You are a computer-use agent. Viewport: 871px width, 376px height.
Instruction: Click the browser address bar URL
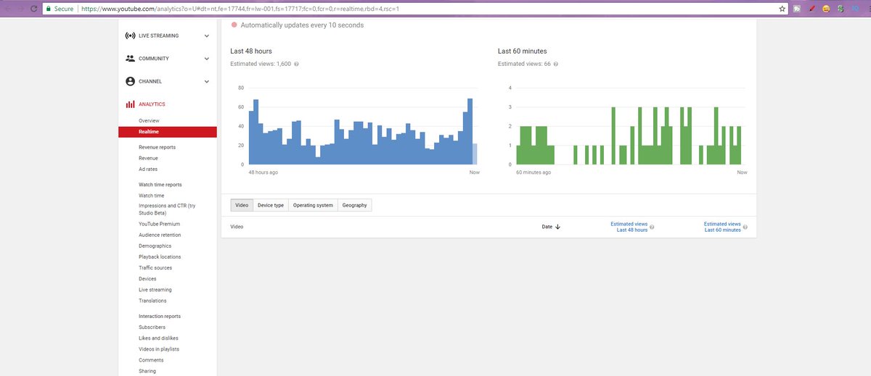point(240,9)
